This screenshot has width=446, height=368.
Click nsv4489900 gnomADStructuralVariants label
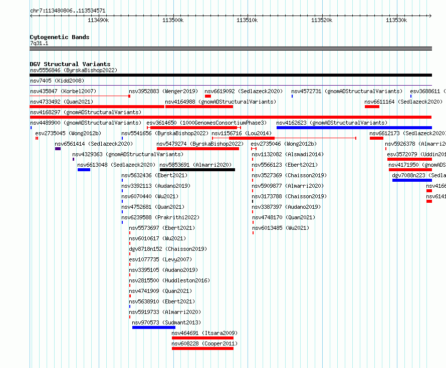[x=86, y=123]
